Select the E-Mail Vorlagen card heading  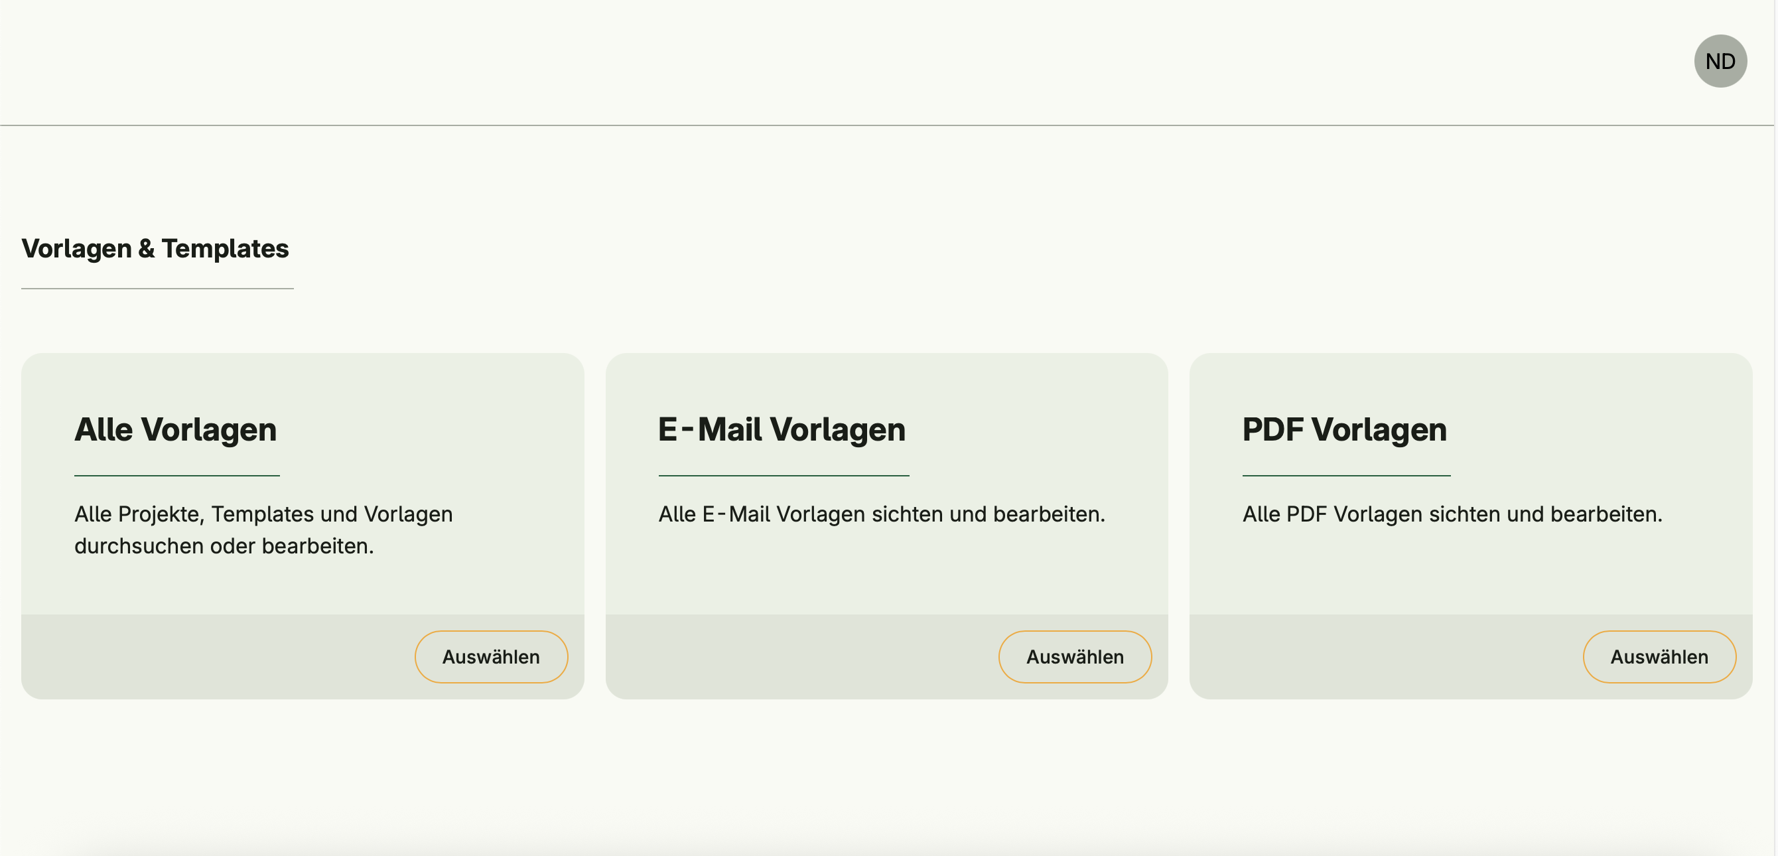click(782, 429)
